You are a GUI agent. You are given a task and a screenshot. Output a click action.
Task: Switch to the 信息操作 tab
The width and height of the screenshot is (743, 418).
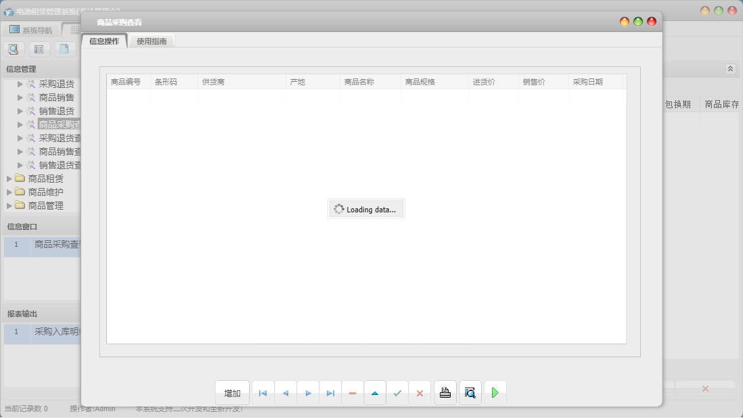(x=104, y=41)
